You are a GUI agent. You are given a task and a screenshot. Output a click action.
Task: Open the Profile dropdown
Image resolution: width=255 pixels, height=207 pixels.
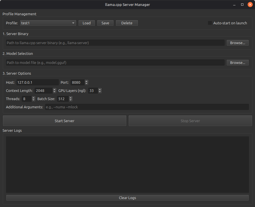tap(48, 23)
